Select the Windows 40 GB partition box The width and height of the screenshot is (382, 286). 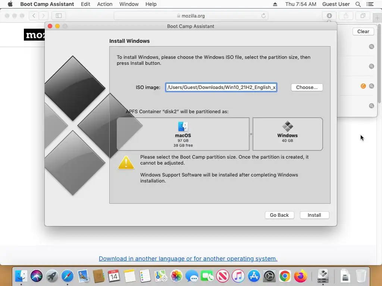(x=288, y=134)
